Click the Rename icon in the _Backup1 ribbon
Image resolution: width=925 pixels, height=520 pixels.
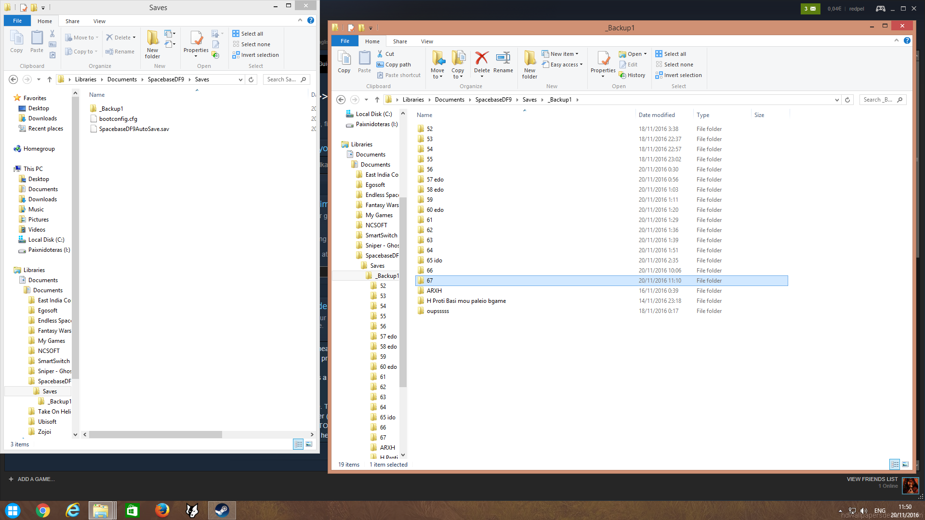point(503,59)
